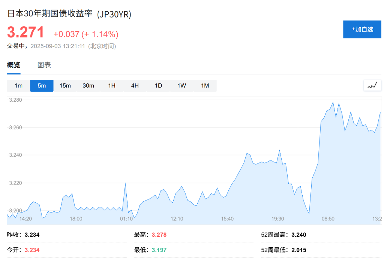The height and width of the screenshot is (272, 384).
Task: Click the 最高 value 3.278
Action: pyautogui.click(x=159, y=235)
